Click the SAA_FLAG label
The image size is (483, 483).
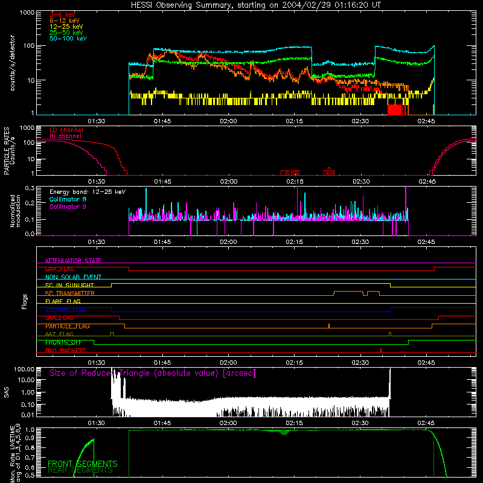coord(59,318)
